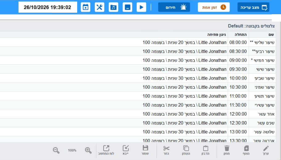The height and width of the screenshot is (160, 281).
Task: Click the minimize-bar toolbar icon
Action: [x=128, y=7]
